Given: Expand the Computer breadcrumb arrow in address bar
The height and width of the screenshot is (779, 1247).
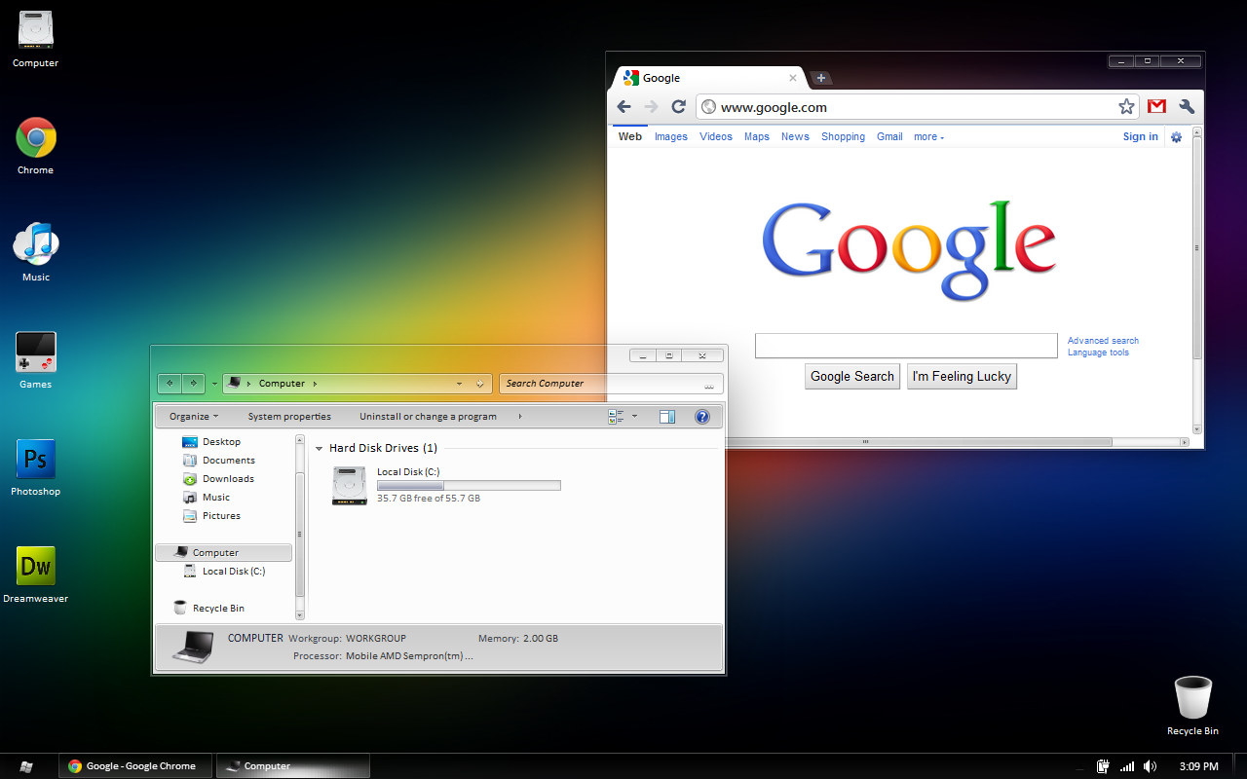Looking at the screenshot, I should [x=316, y=384].
